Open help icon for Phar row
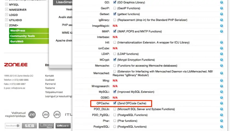 222,121
